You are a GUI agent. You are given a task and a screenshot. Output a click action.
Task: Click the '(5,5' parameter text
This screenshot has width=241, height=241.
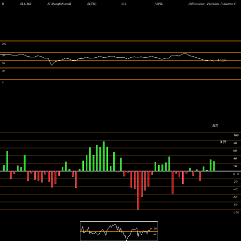(124, 4)
